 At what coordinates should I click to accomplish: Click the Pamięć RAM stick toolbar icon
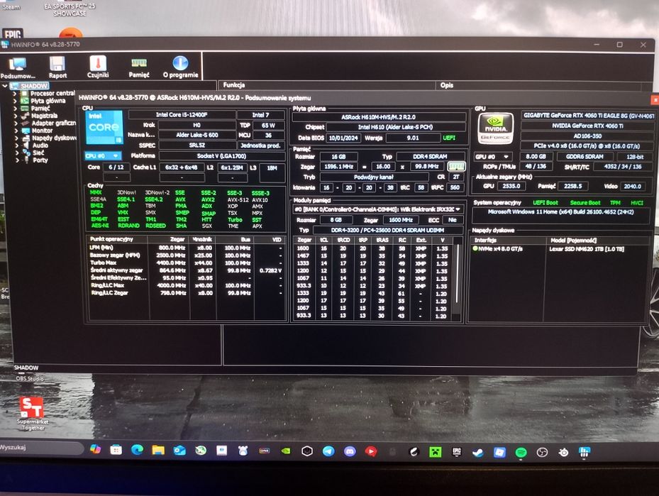point(139,67)
